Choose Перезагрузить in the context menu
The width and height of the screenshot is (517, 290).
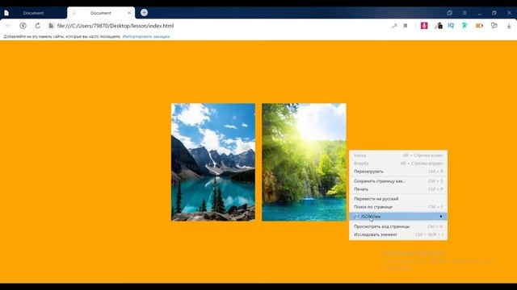coord(398,172)
